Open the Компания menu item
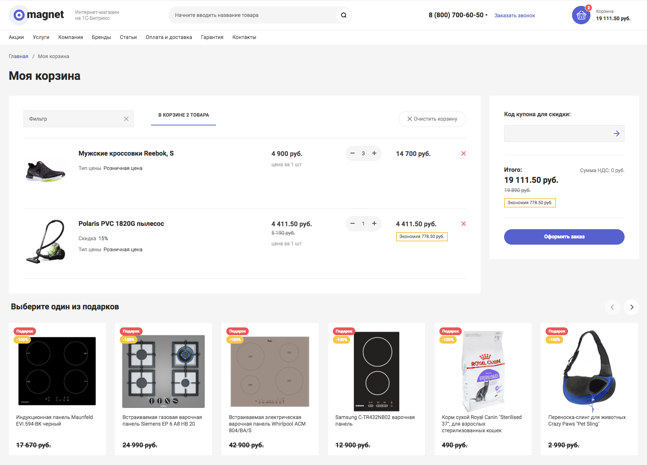The width and height of the screenshot is (647, 465). point(71,37)
